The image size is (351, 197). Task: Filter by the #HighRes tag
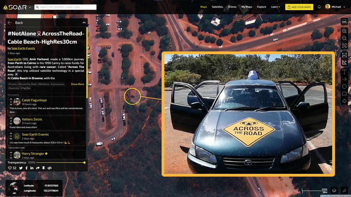coord(26,88)
